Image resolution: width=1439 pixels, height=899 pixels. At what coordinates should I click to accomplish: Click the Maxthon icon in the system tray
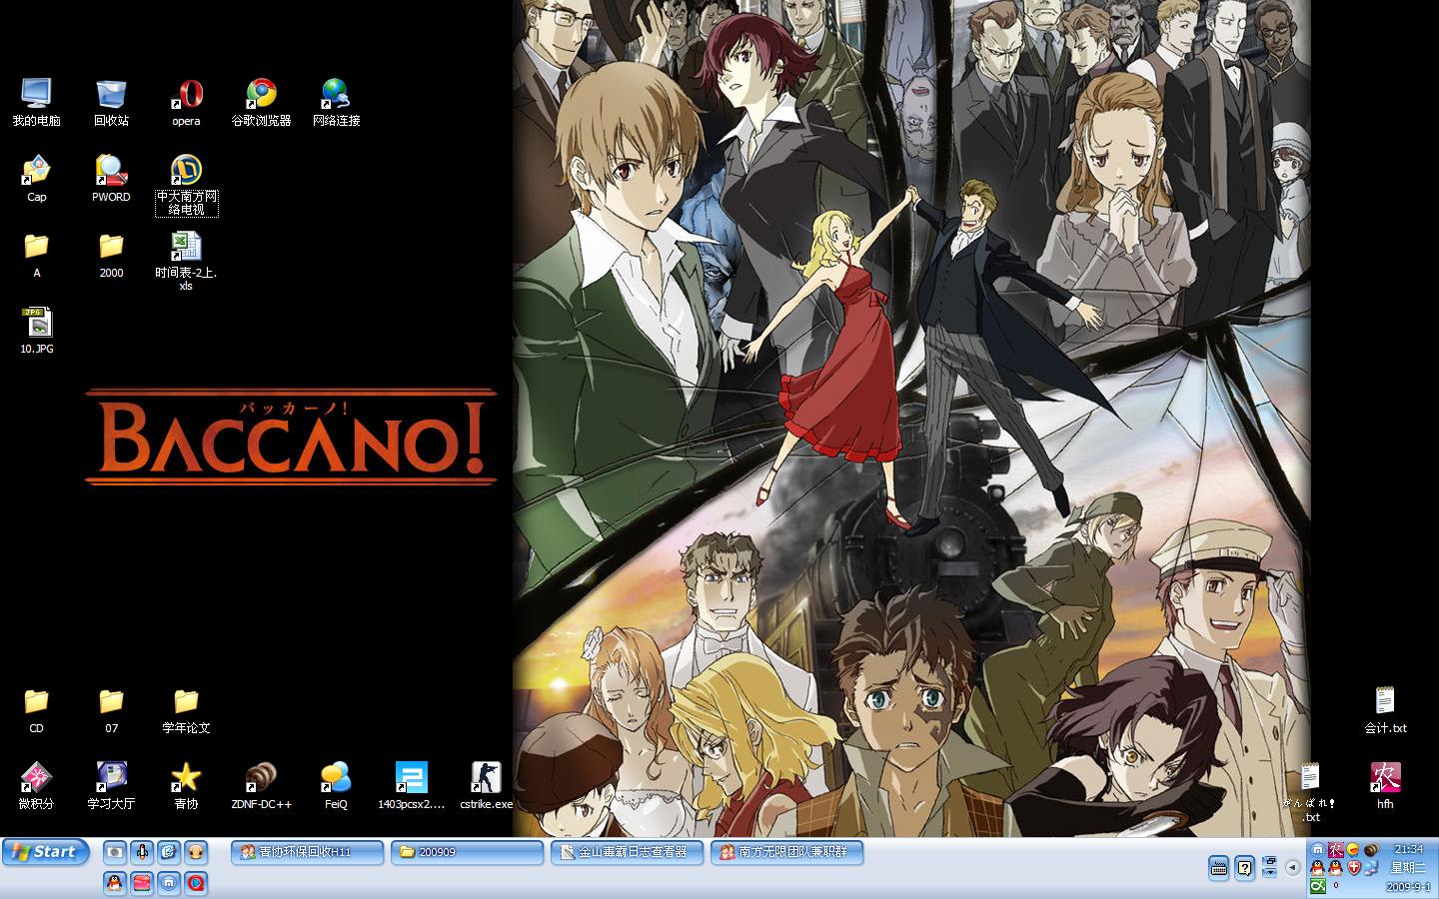1318,849
